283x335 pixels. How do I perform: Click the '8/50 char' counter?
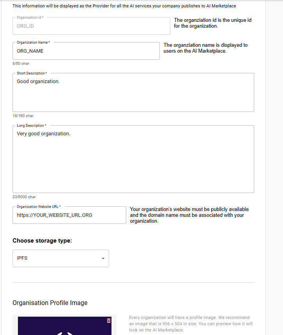[x=21, y=64]
